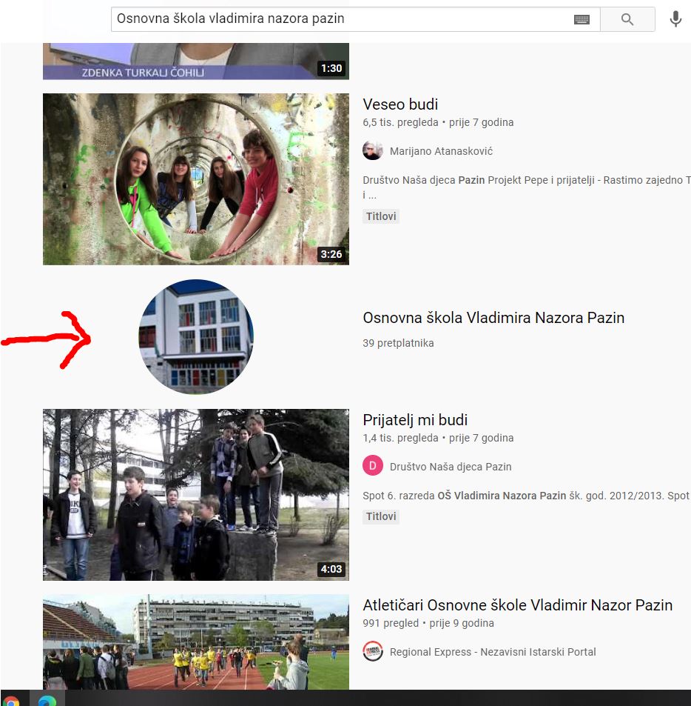Viewport: 691px width, 706px height.
Task: Open the Prijatelj mi budi title
Action: tap(415, 420)
